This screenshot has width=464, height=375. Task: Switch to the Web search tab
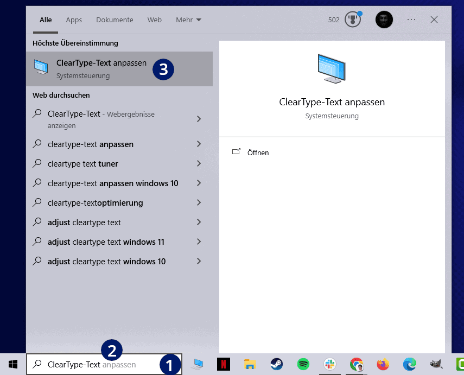point(155,20)
